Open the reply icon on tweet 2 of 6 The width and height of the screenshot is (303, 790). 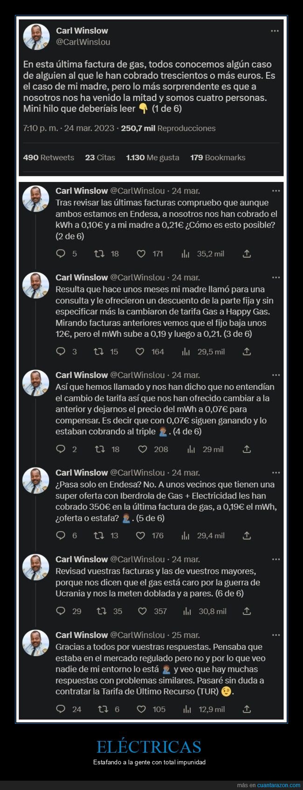click(61, 254)
